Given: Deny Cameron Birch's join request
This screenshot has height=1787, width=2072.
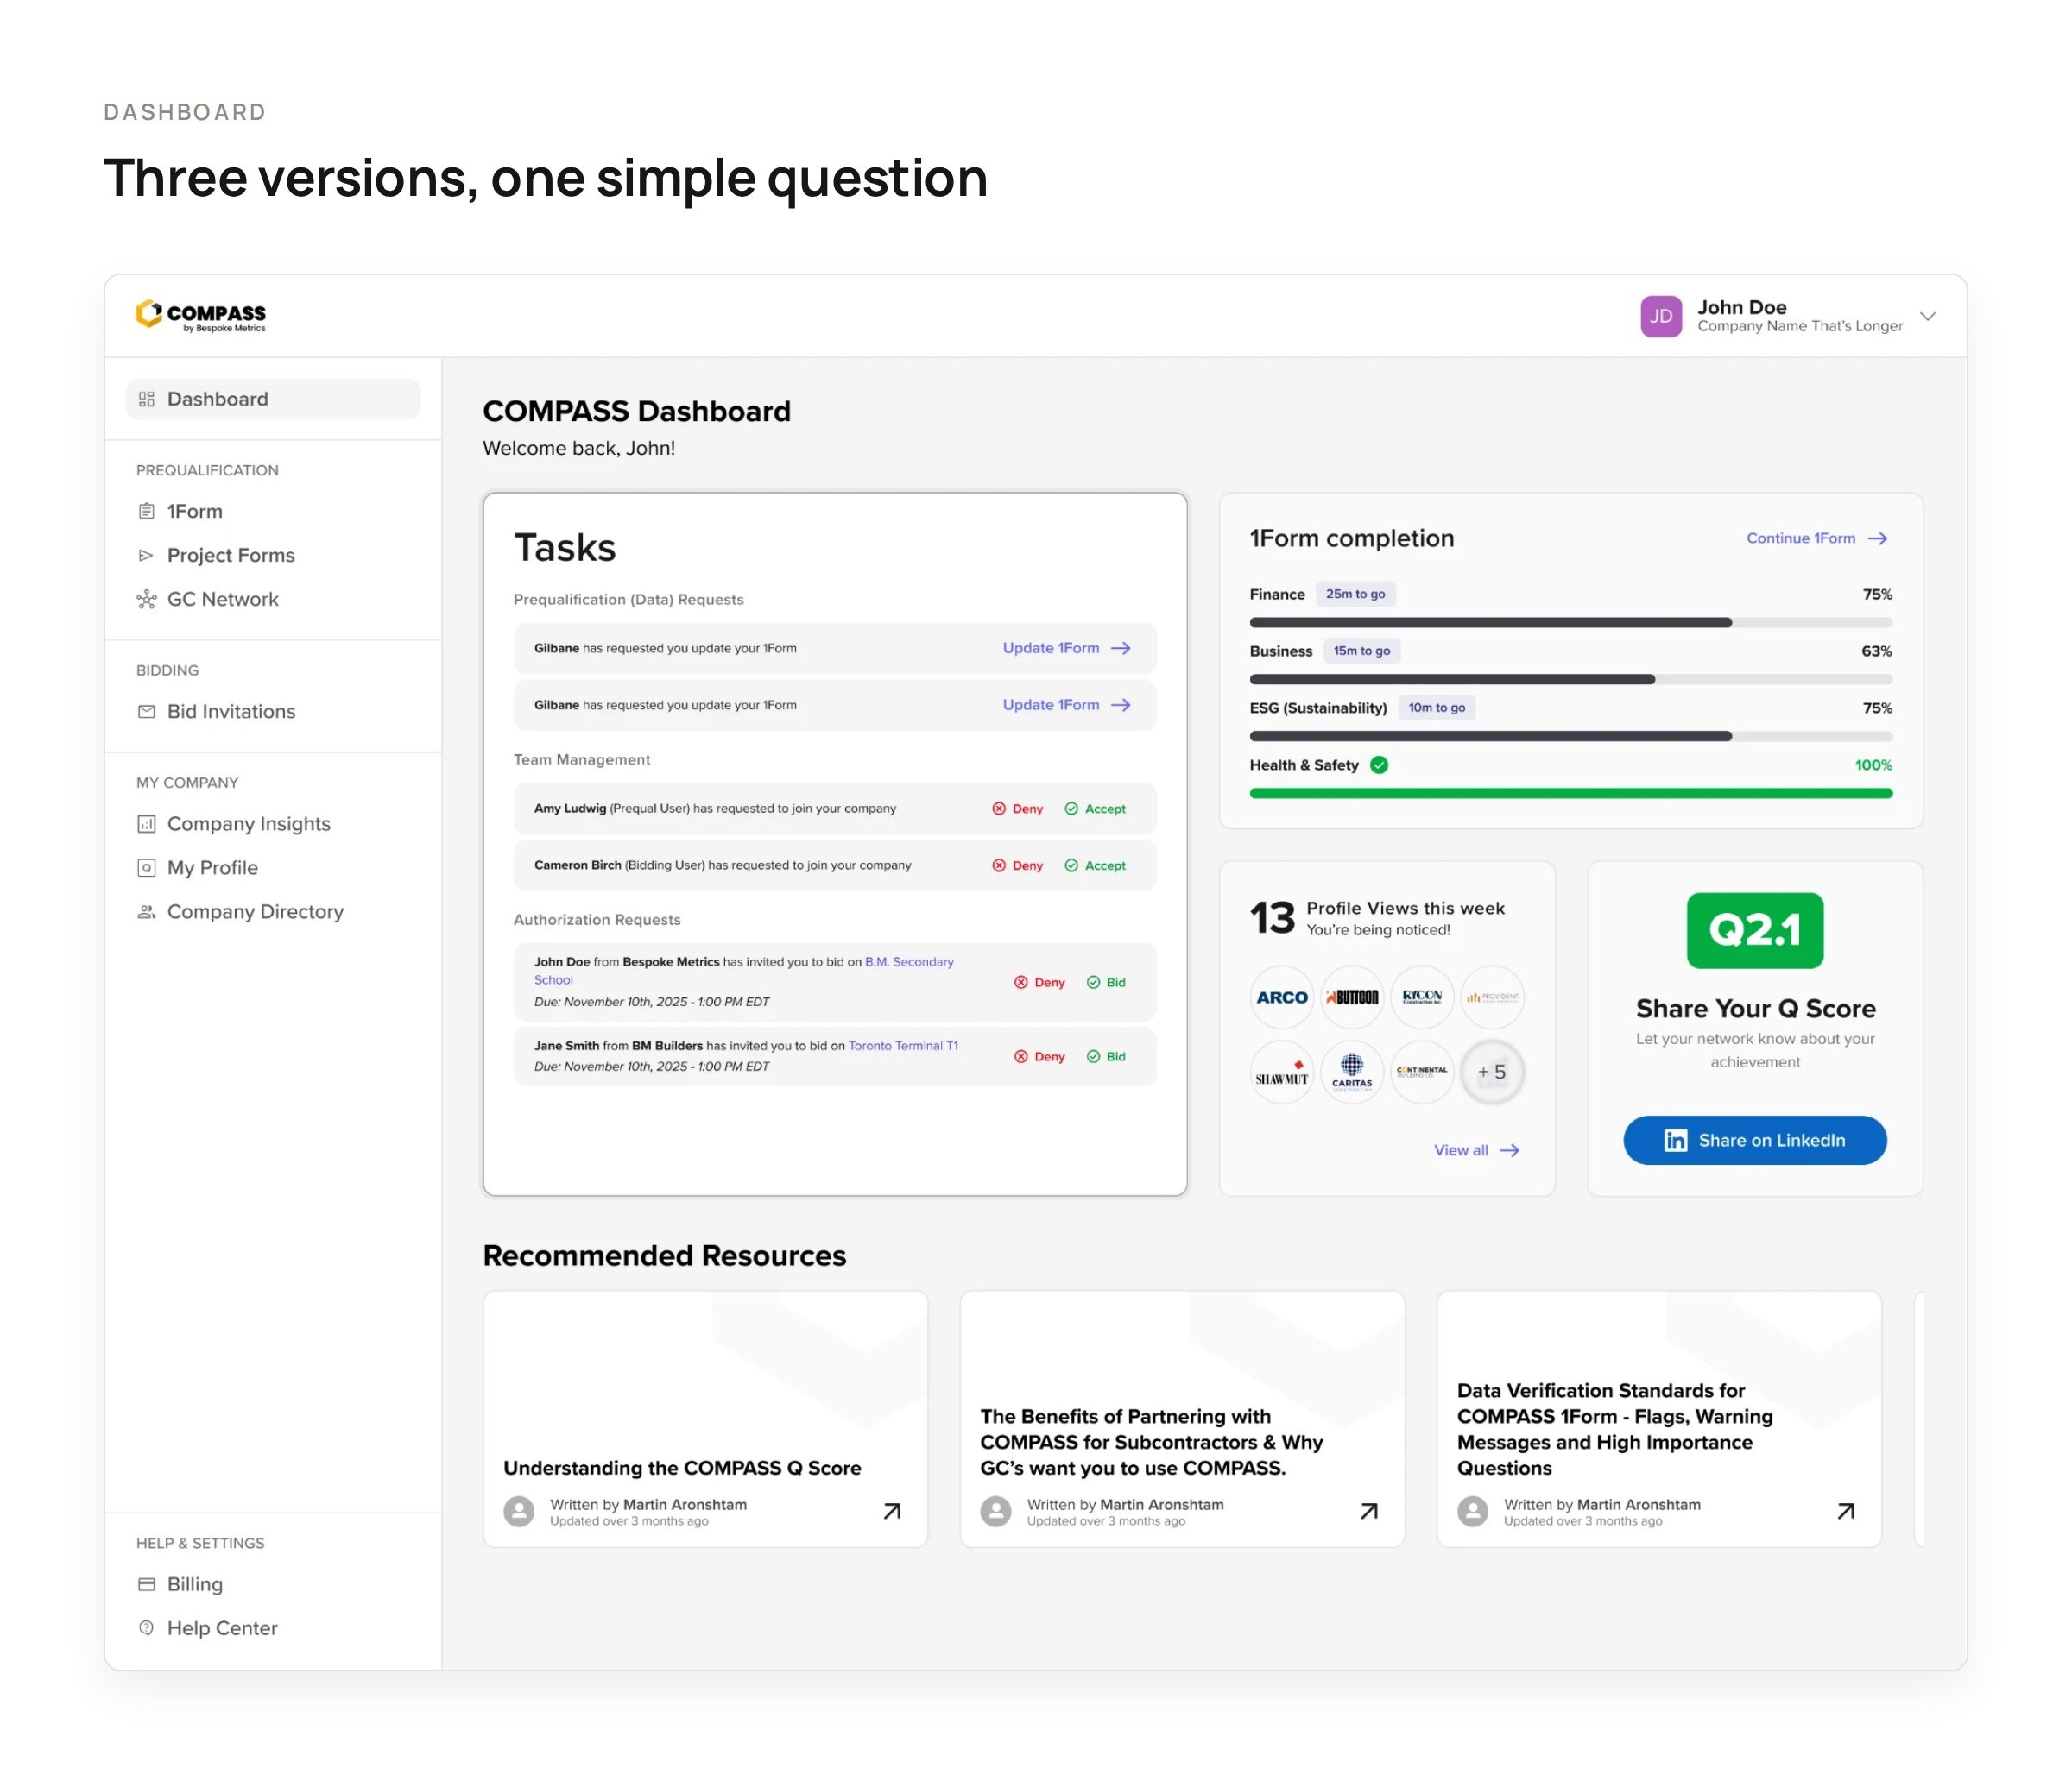Looking at the screenshot, I should pos(1017,865).
